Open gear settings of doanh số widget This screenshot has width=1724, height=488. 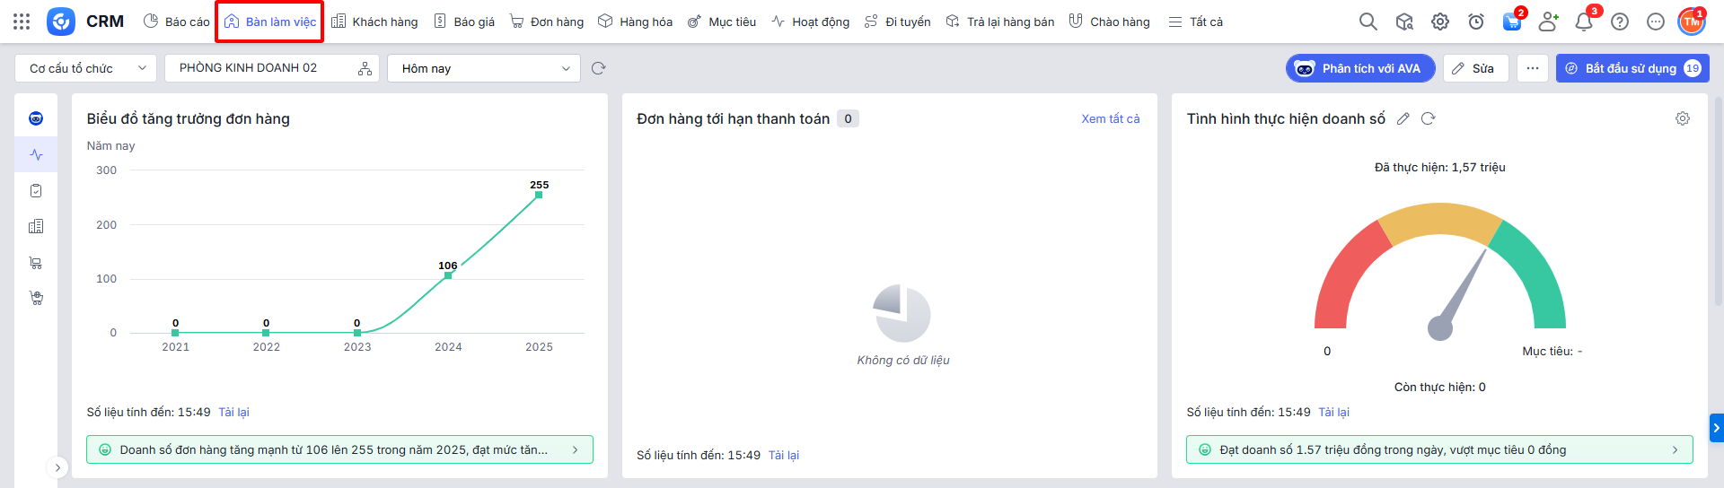(x=1683, y=118)
